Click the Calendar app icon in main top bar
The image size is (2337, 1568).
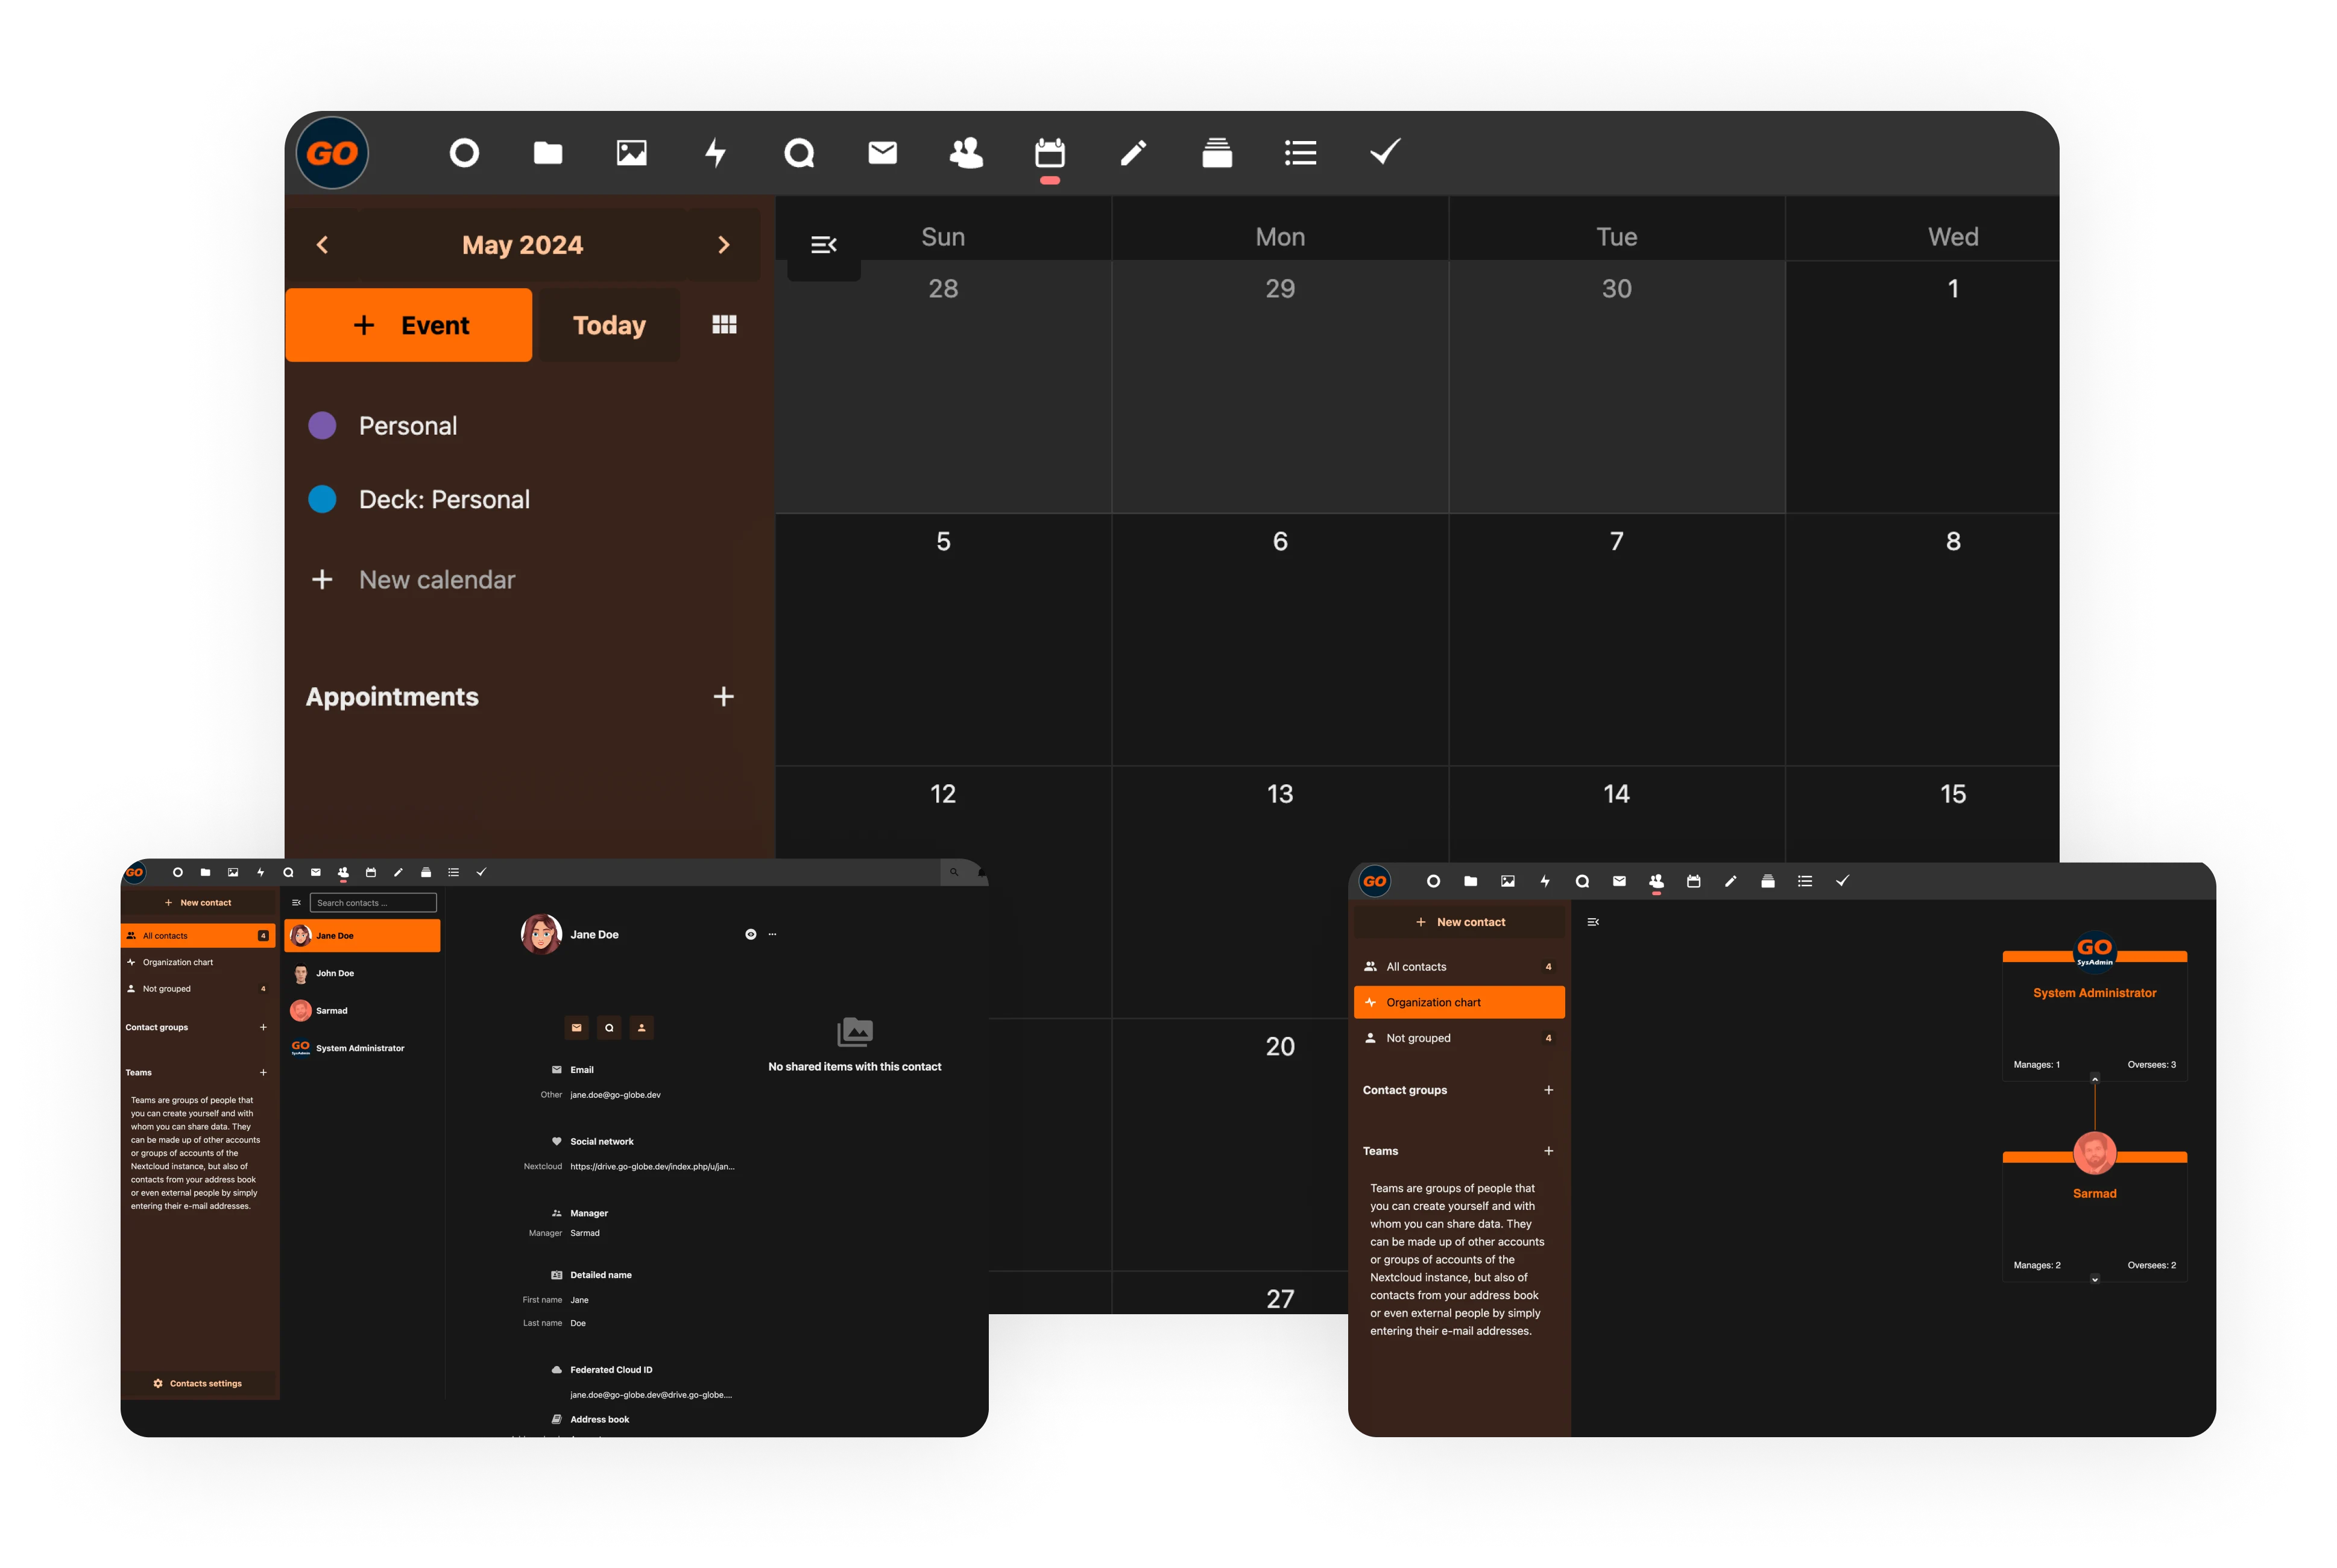pyautogui.click(x=1050, y=153)
